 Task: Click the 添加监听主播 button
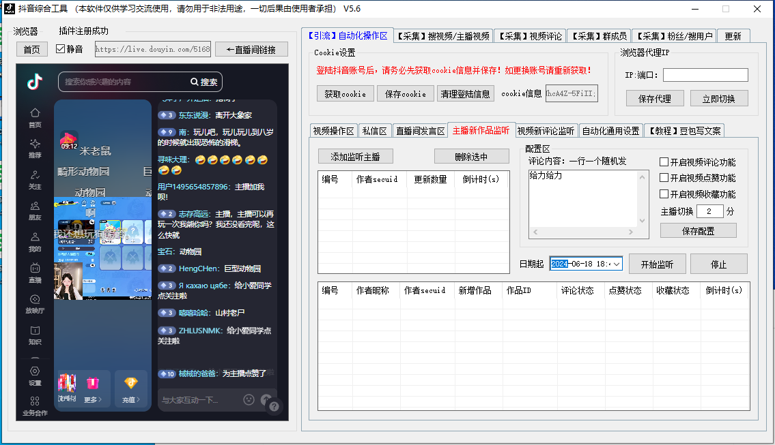pos(355,156)
